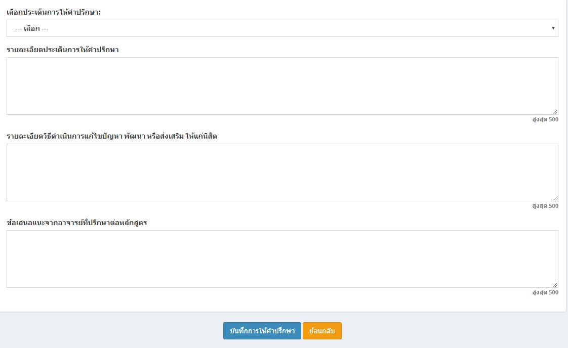Click สูงสุด 500 counter under the second text area
The height and width of the screenshot is (348, 568).
coord(545,206)
